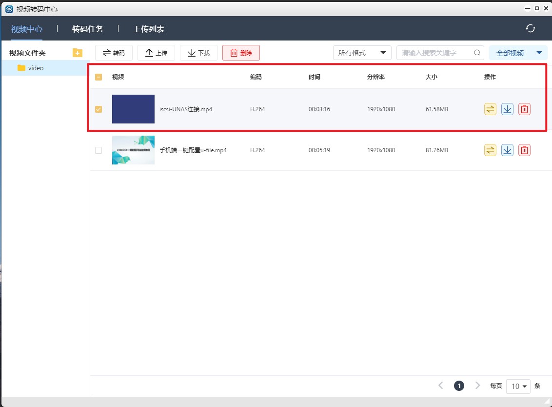Uncheck the iscsi-UNAS连接.mp4 checkbox
552x407 pixels.
tap(99, 109)
